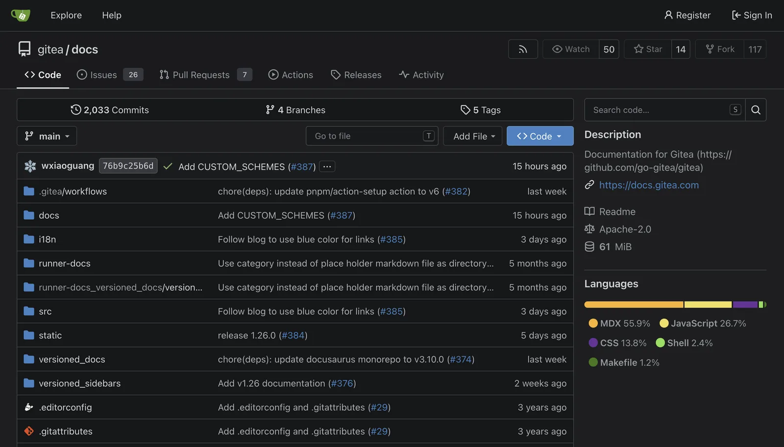
Task: Click the green commit status checkmark
Action: 168,166
